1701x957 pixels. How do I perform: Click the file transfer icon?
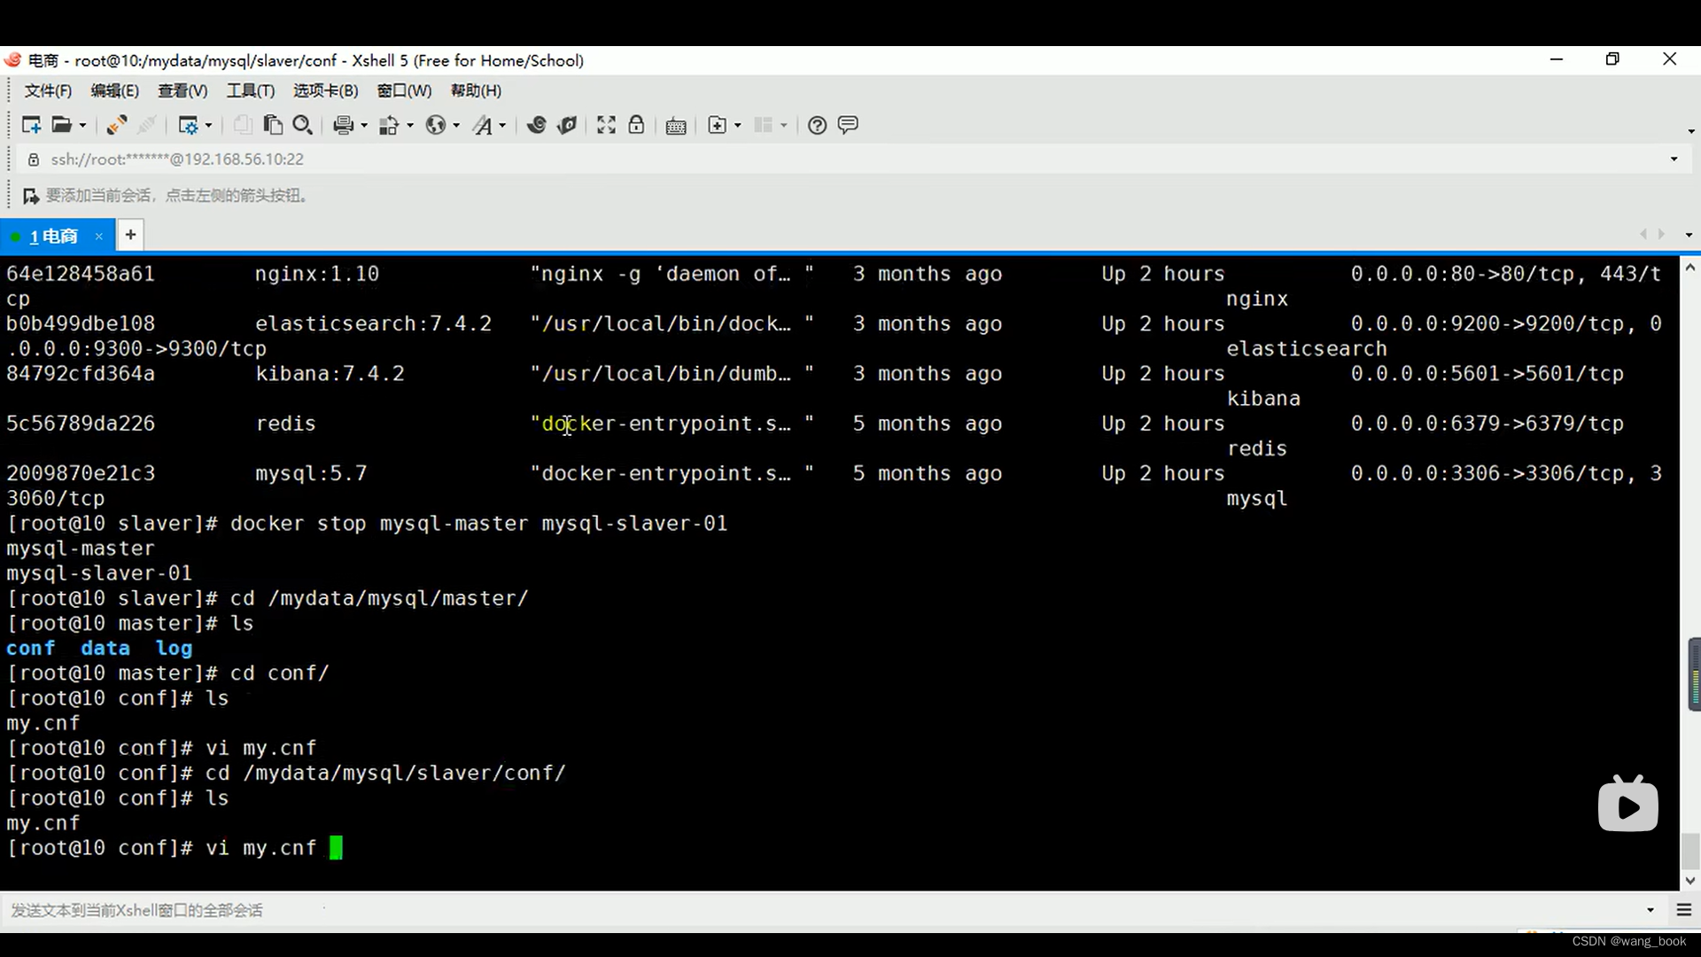point(389,125)
